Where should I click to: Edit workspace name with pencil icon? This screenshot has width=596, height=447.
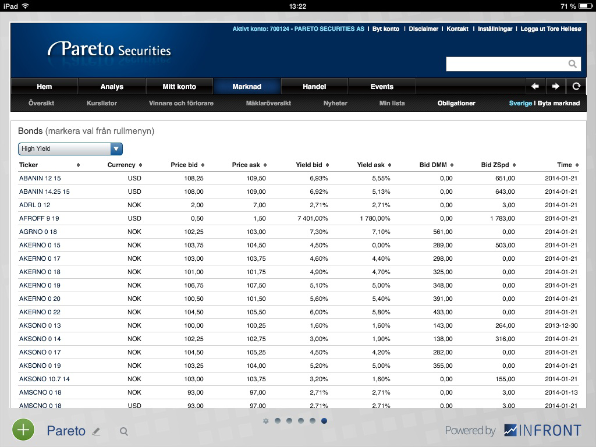pyautogui.click(x=96, y=431)
